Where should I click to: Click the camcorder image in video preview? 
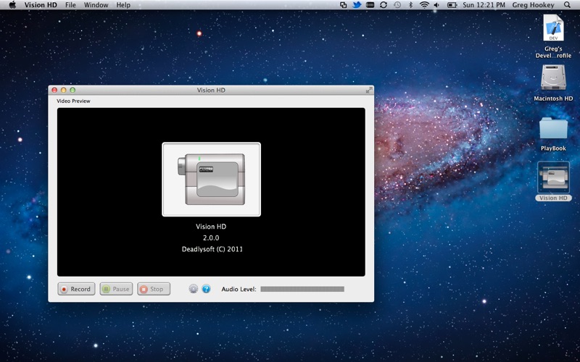click(x=211, y=179)
